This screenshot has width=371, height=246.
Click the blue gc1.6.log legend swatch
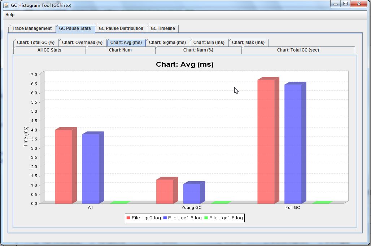point(165,218)
